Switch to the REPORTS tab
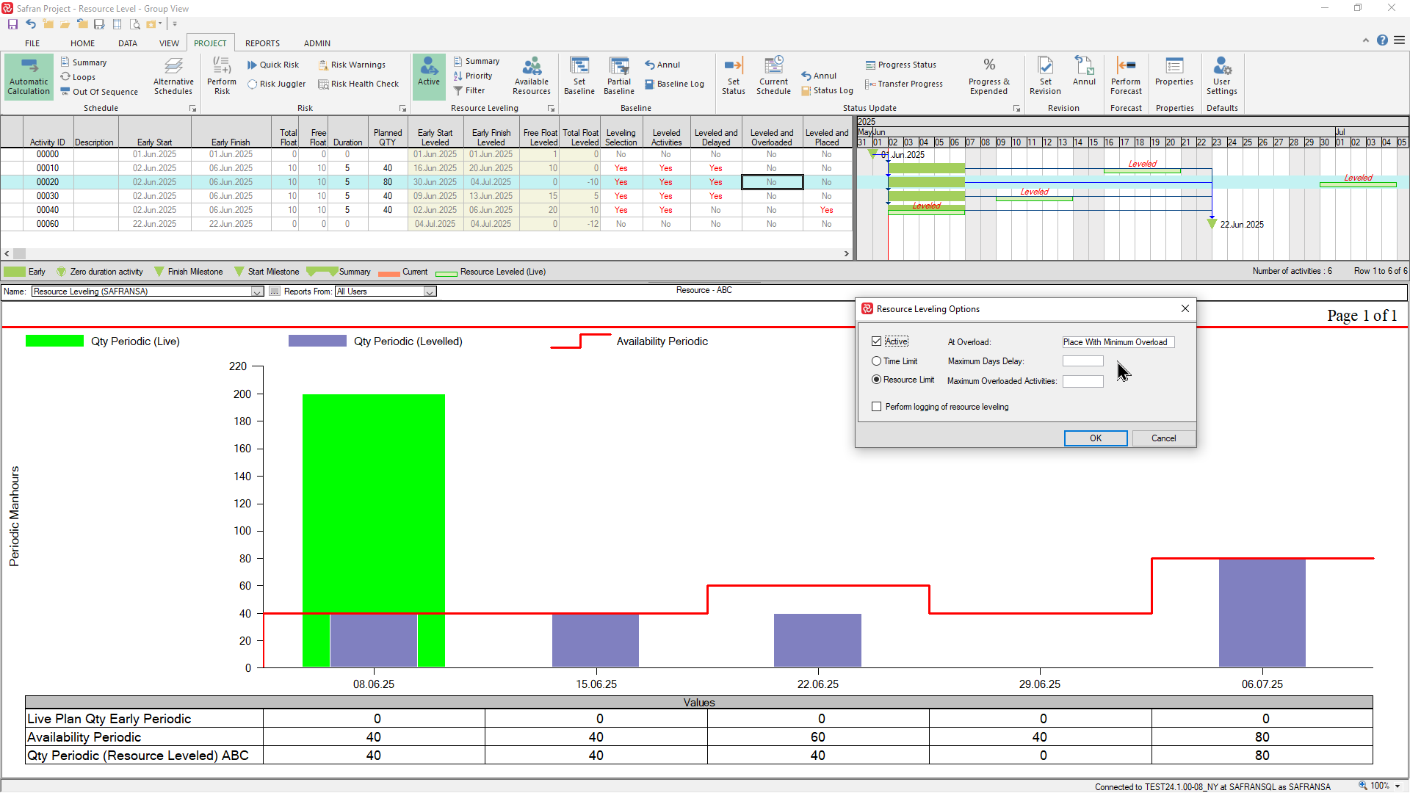 tap(262, 43)
